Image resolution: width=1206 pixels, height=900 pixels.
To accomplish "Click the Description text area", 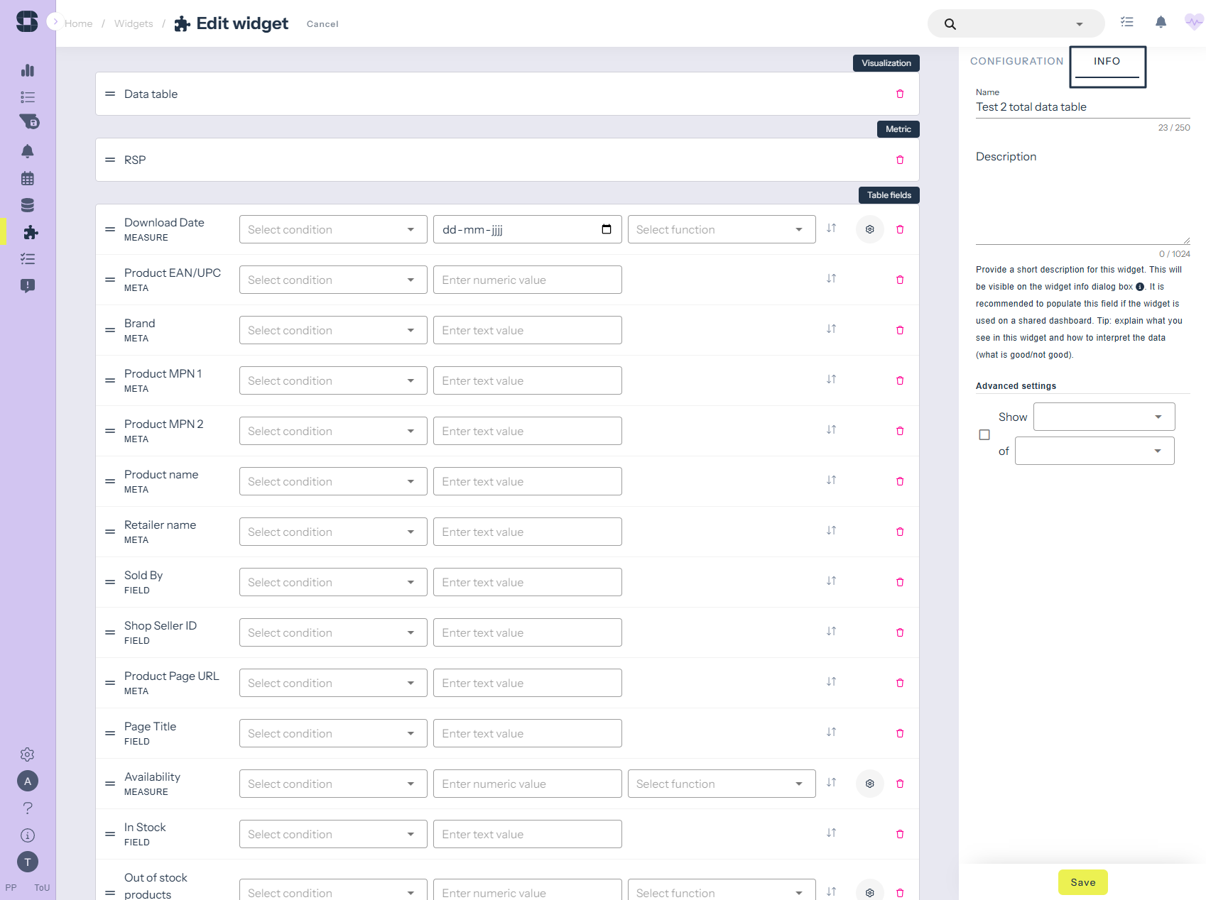I will tap(1082, 206).
